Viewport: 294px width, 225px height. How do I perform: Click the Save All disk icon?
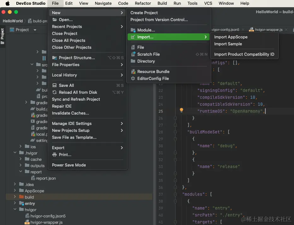point(55,85)
